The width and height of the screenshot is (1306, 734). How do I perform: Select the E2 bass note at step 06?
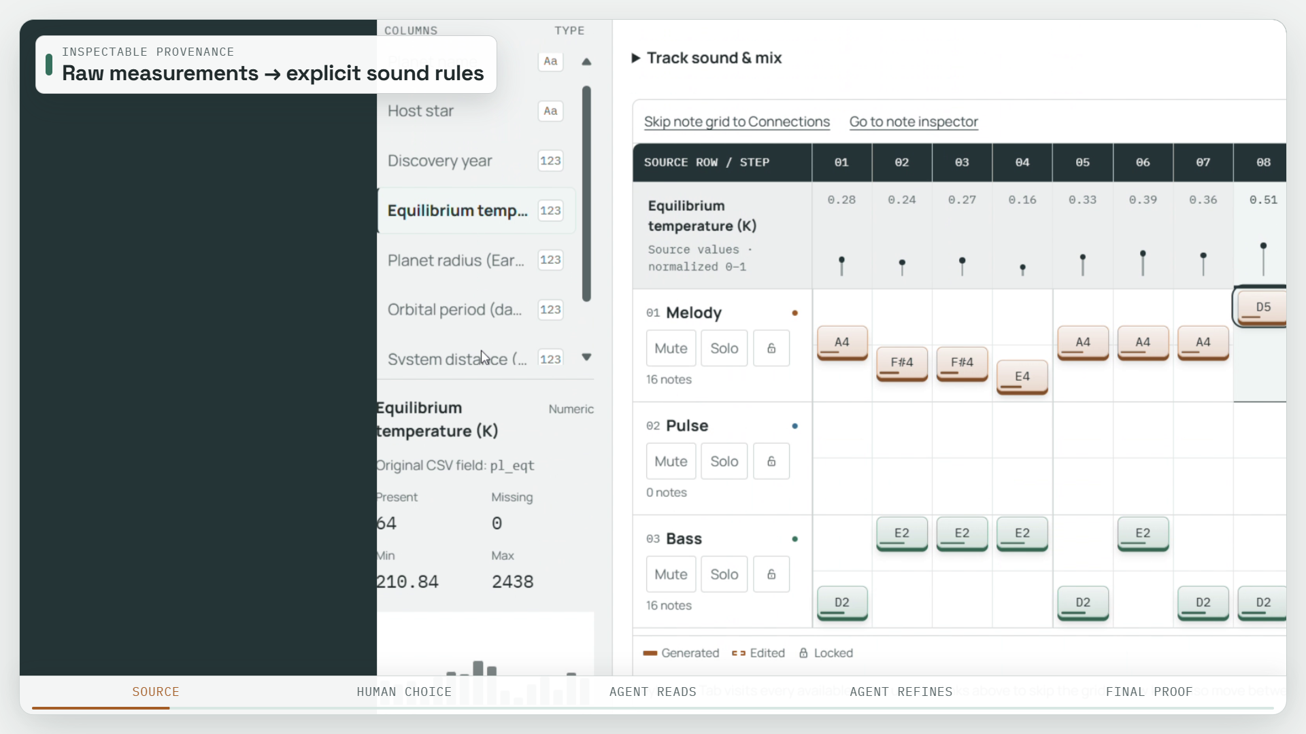[x=1142, y=534]
